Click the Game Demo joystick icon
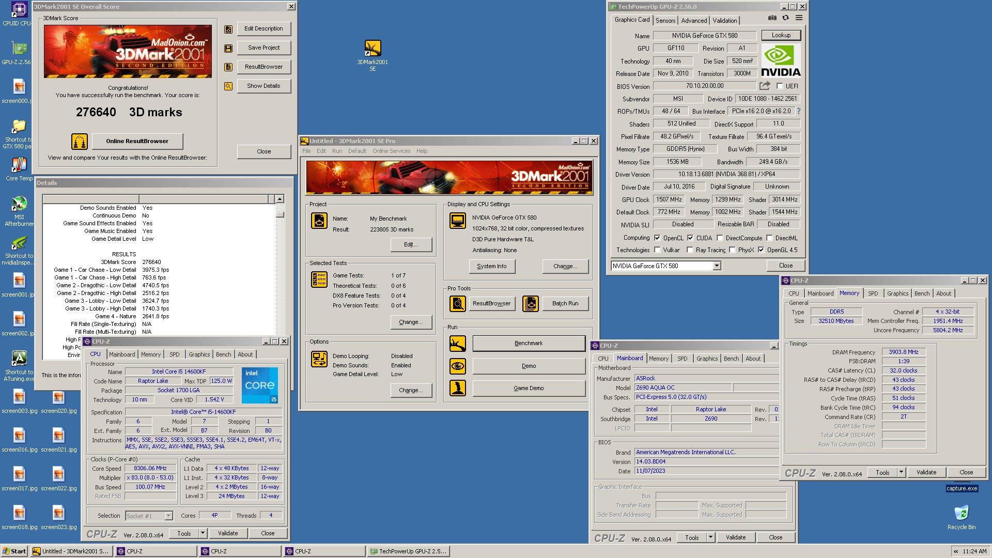992x558 pixels. [457, 388]
